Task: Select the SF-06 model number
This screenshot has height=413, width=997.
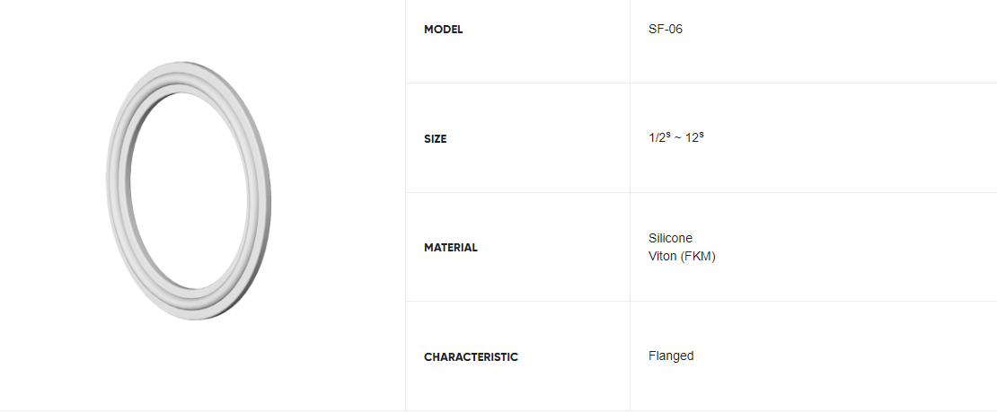Action: coord(666,30)
